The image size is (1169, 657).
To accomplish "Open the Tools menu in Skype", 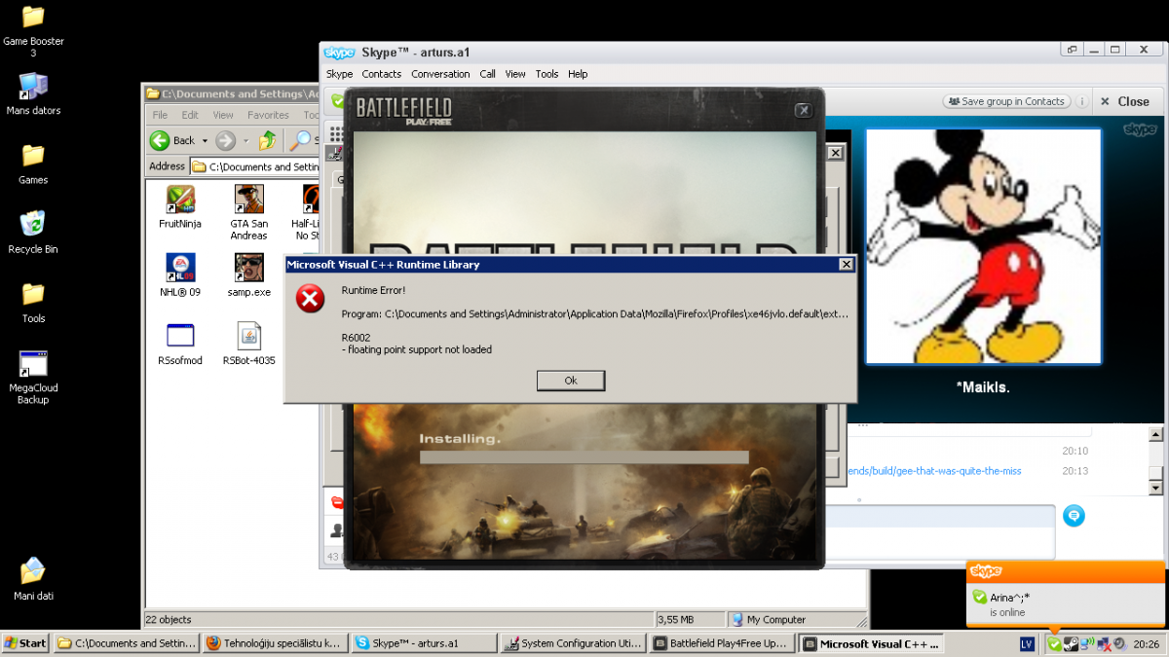I will (547, 74).
